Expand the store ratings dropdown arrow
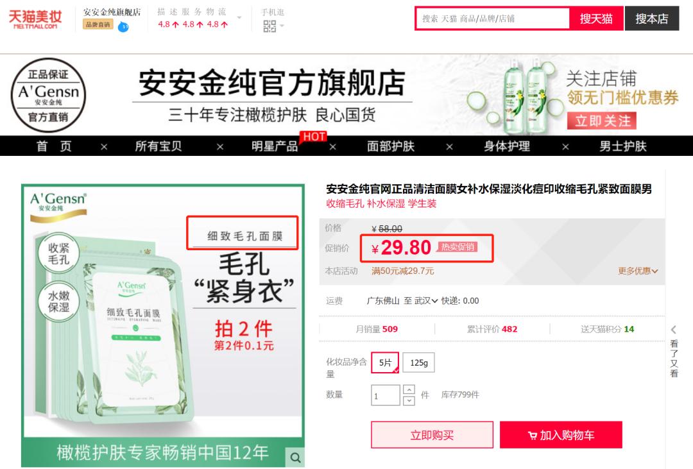The width and height of the screenshot is (693, 469). [x=239, y=18]
